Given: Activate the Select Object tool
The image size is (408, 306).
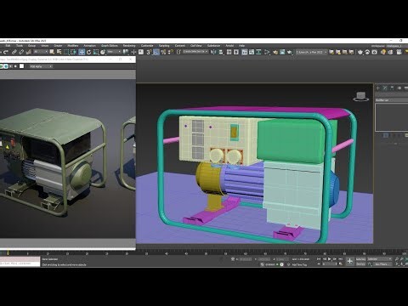Looking at the screenshot, I should pos(52,52).
